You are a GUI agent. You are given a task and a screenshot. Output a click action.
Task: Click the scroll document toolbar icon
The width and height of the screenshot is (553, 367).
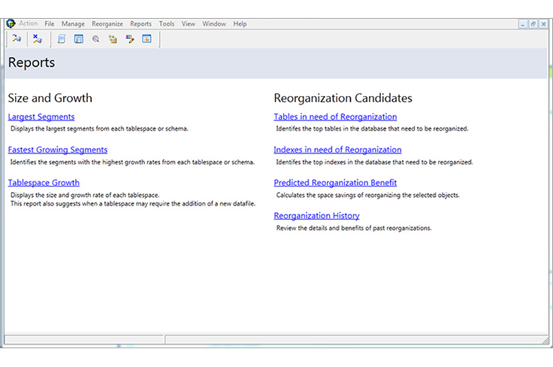(x=62, y=39)
